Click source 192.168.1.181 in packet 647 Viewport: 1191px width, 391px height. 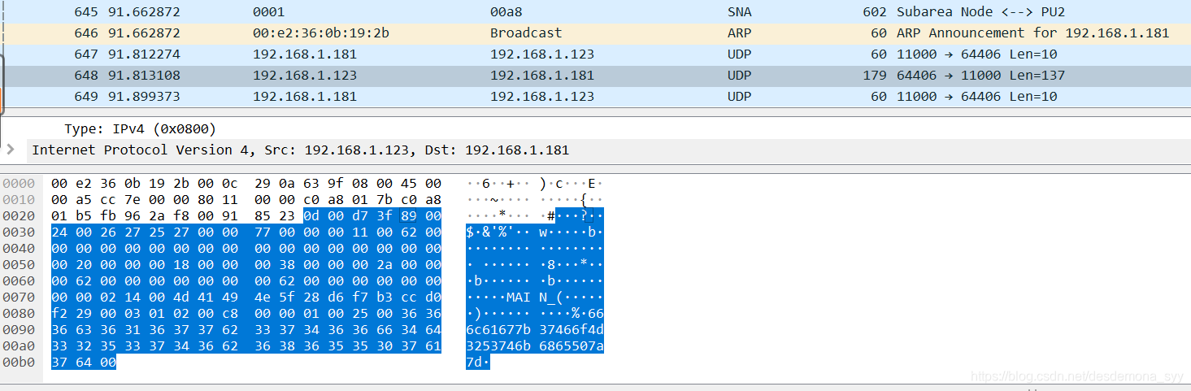click(305, 54)
